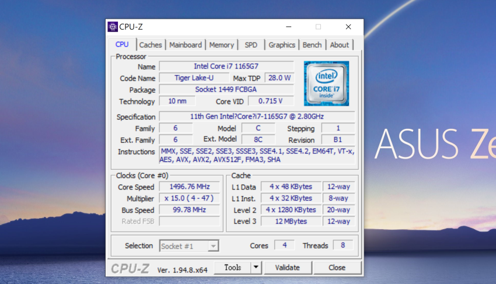The image size is (496, 284).
Task: Click the processor name field Intel Core i7 1165G7
Action: click(x=226, y=66)
